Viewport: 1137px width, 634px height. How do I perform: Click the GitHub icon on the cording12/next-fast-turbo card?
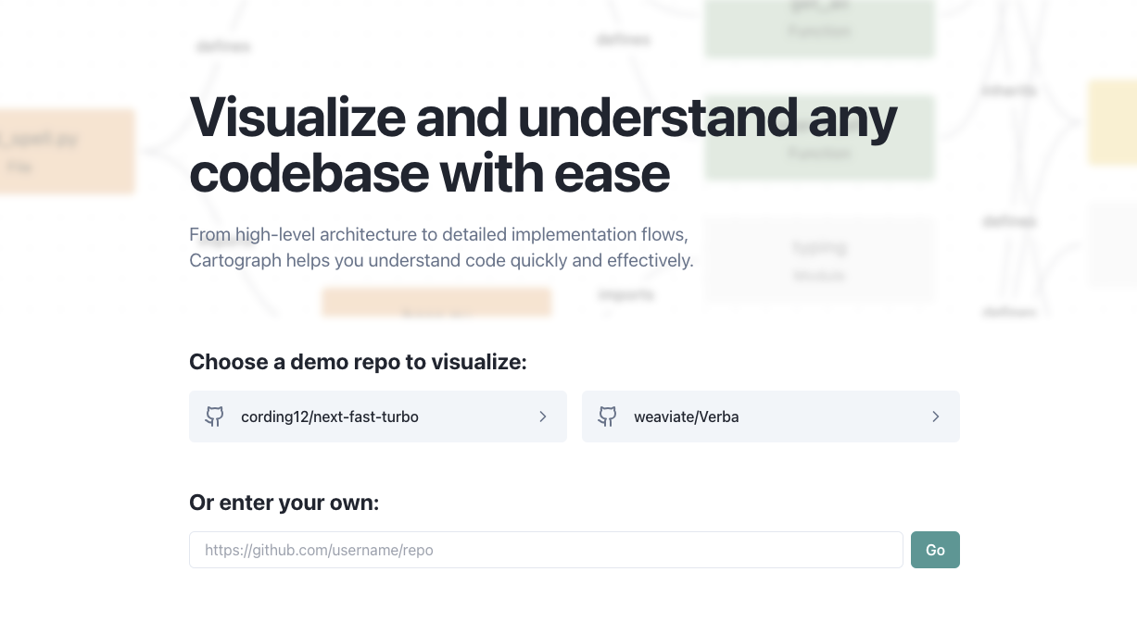tap(214, 416)
